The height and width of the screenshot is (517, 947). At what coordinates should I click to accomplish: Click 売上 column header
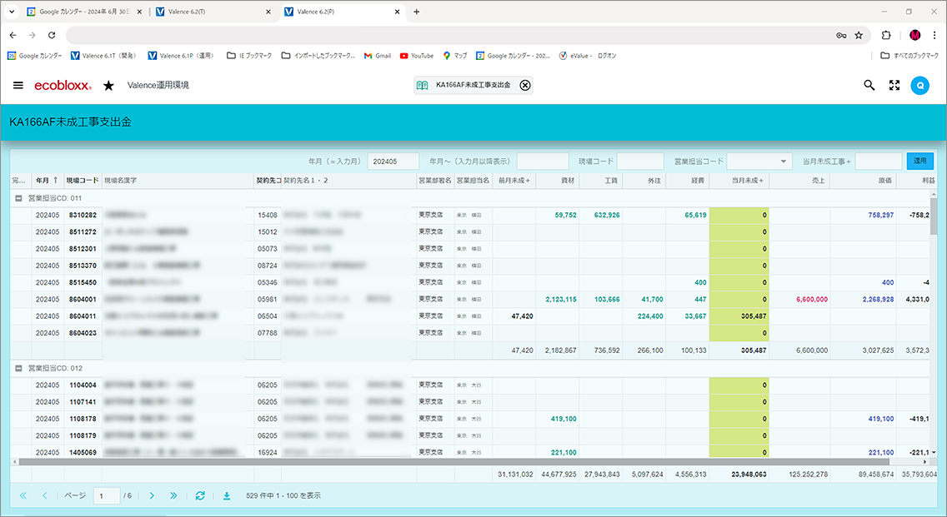coord(799,181)
